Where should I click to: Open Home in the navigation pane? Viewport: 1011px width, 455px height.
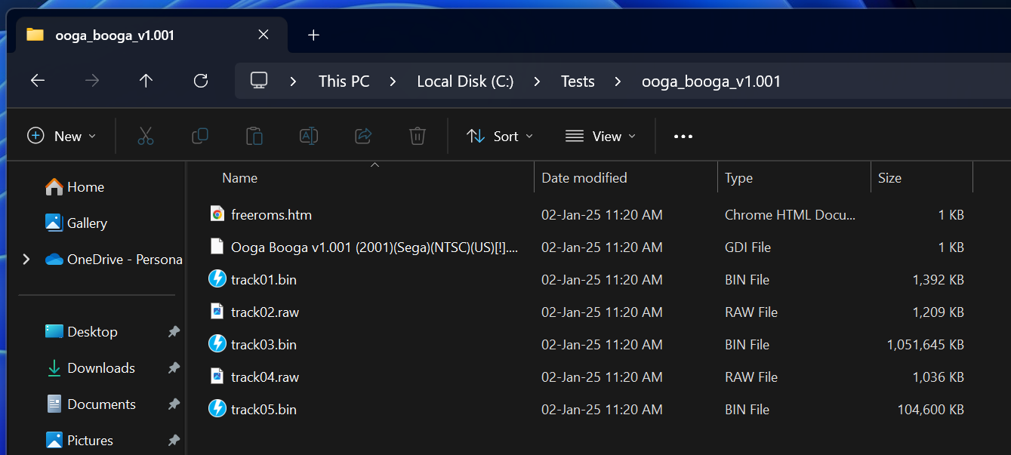click(x=85, y=187)
